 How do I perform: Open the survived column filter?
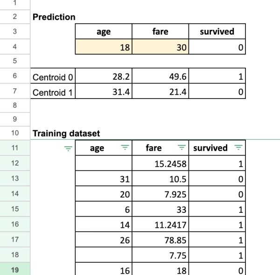(x=238, y=148)
